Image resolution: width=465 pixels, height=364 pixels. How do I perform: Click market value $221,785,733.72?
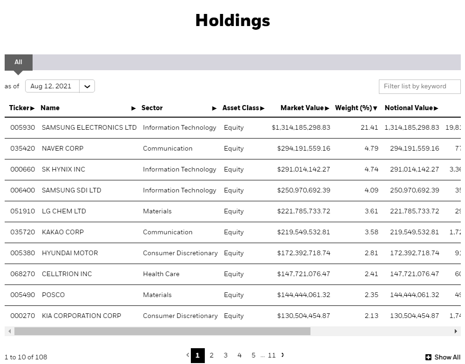coord(303,211)
